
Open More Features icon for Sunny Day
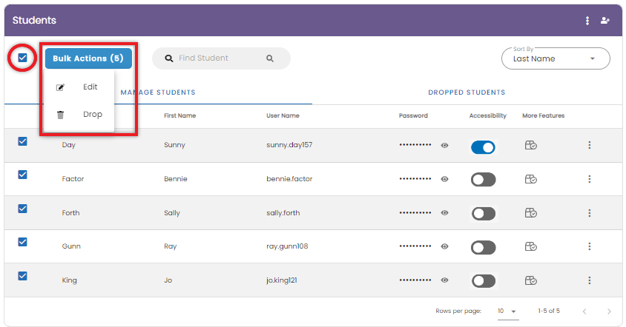tap(530, 146)
